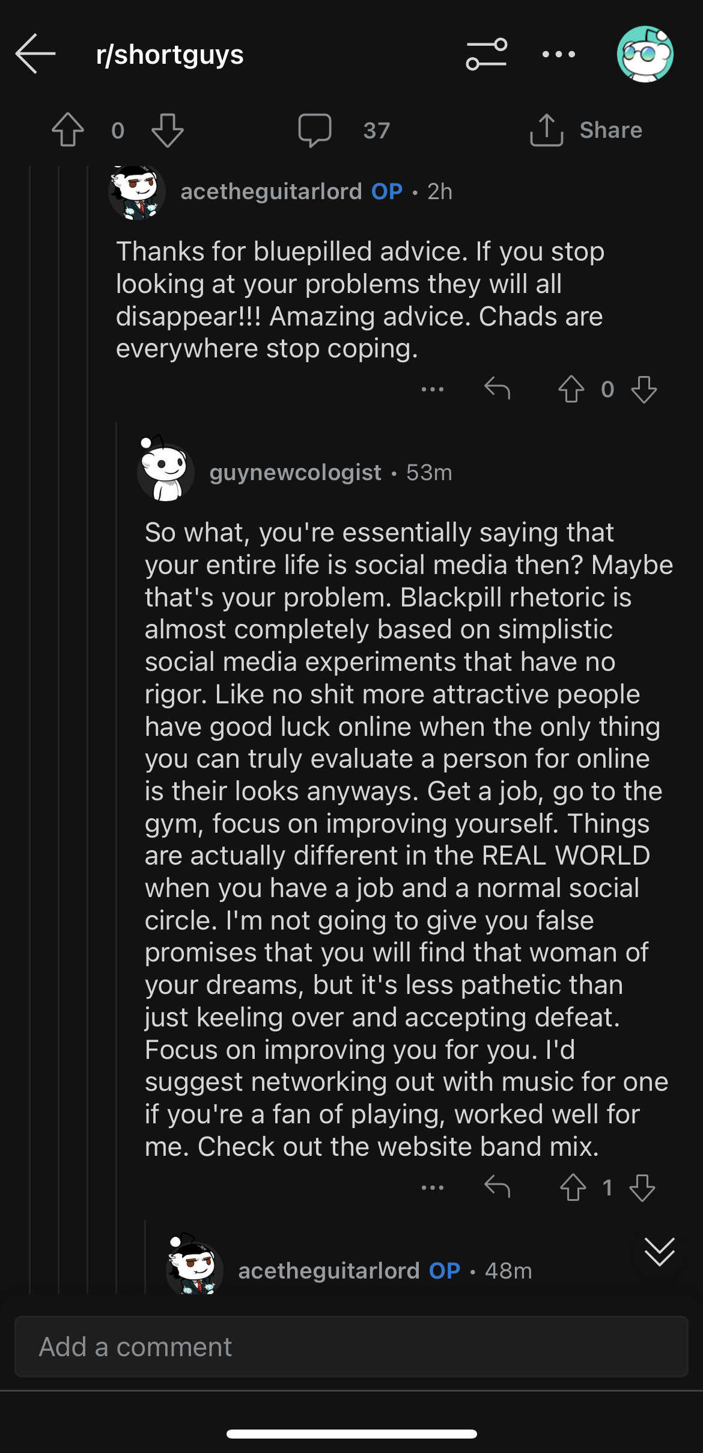This screenshot has height=1453, width=703.
Task: Open acetheguitarlord's profile from the 2h comment
Action: [x=271, y=191]
